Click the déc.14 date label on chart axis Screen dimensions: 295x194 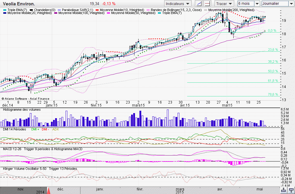tap(7, 105)
